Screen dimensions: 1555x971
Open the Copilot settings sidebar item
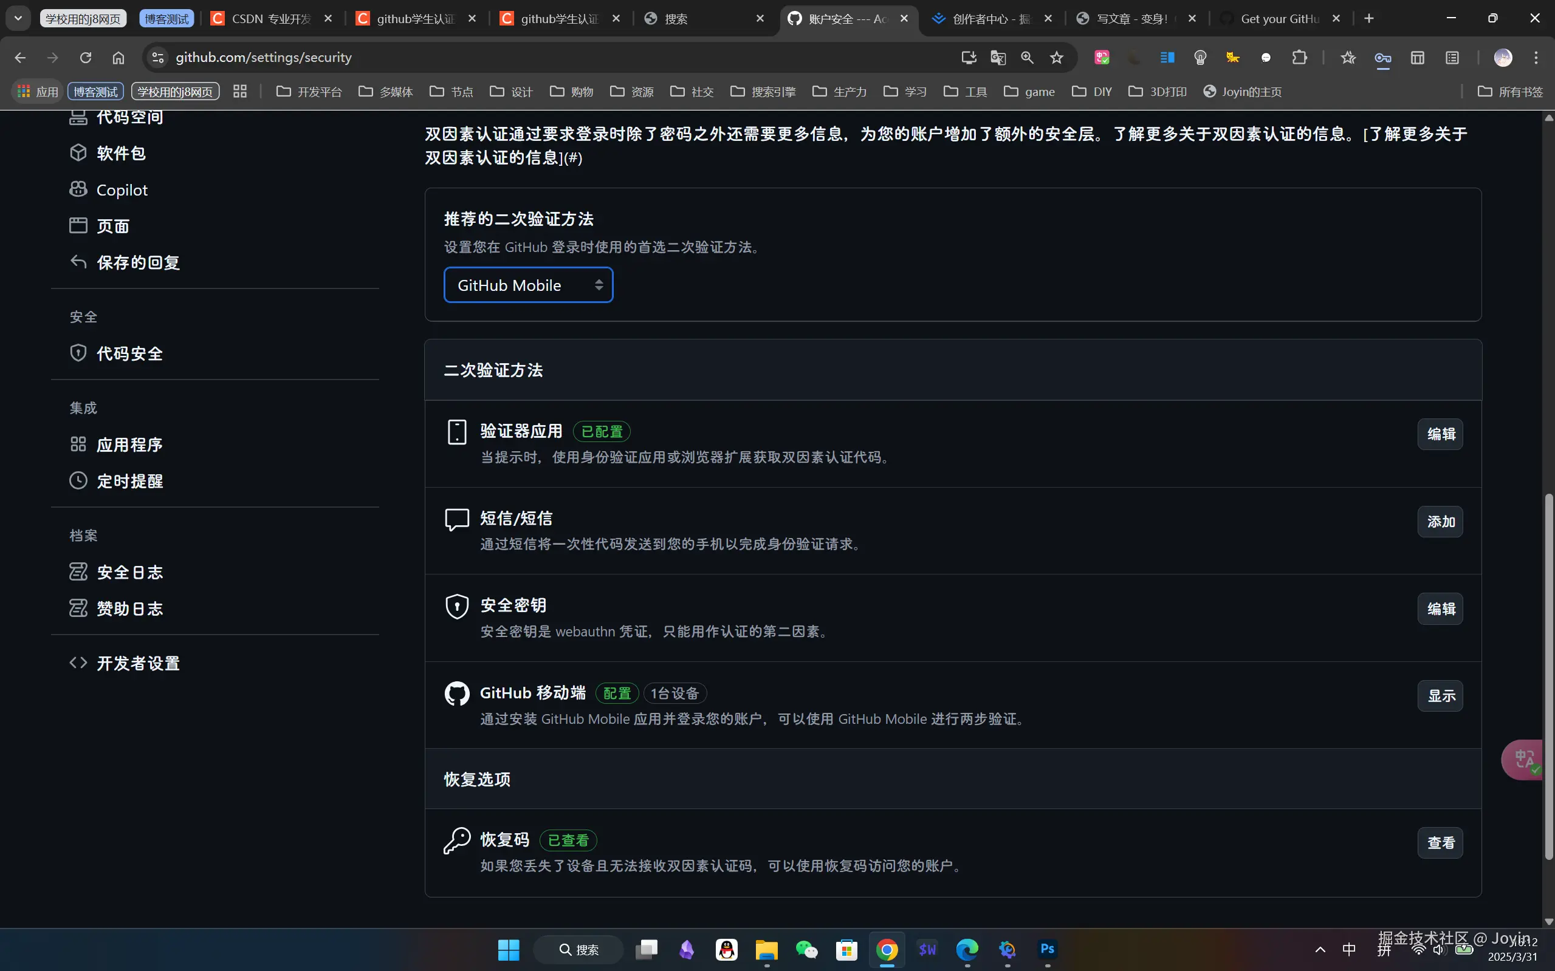[122, 190]
